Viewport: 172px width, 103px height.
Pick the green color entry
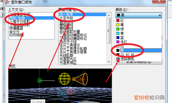pos(139,29)
